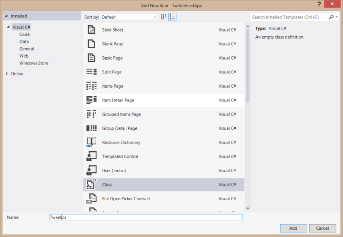Switch to list details view
The image size is (343, 237).
point(172,17)
